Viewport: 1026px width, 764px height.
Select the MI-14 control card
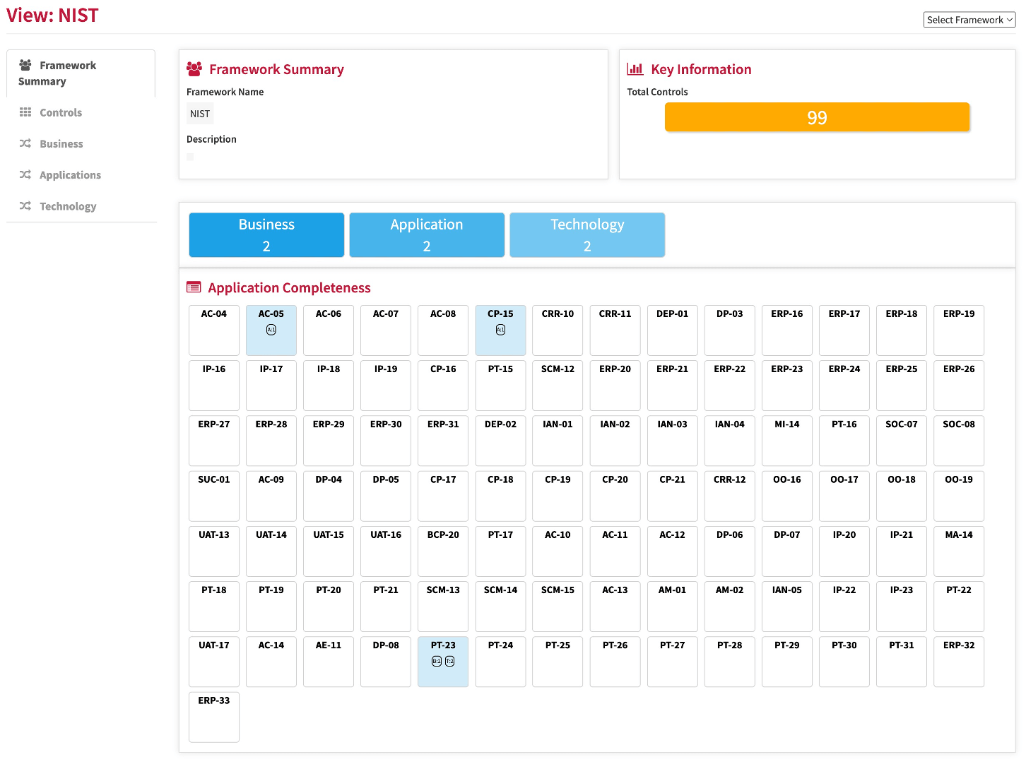(787, 441)
